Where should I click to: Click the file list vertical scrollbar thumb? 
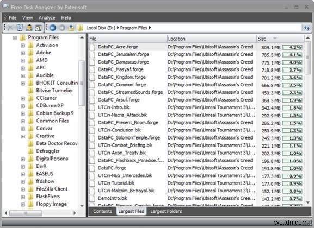click(308, 58)
